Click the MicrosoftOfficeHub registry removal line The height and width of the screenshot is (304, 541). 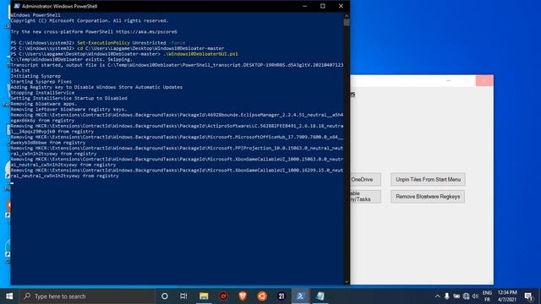point(177,139)
